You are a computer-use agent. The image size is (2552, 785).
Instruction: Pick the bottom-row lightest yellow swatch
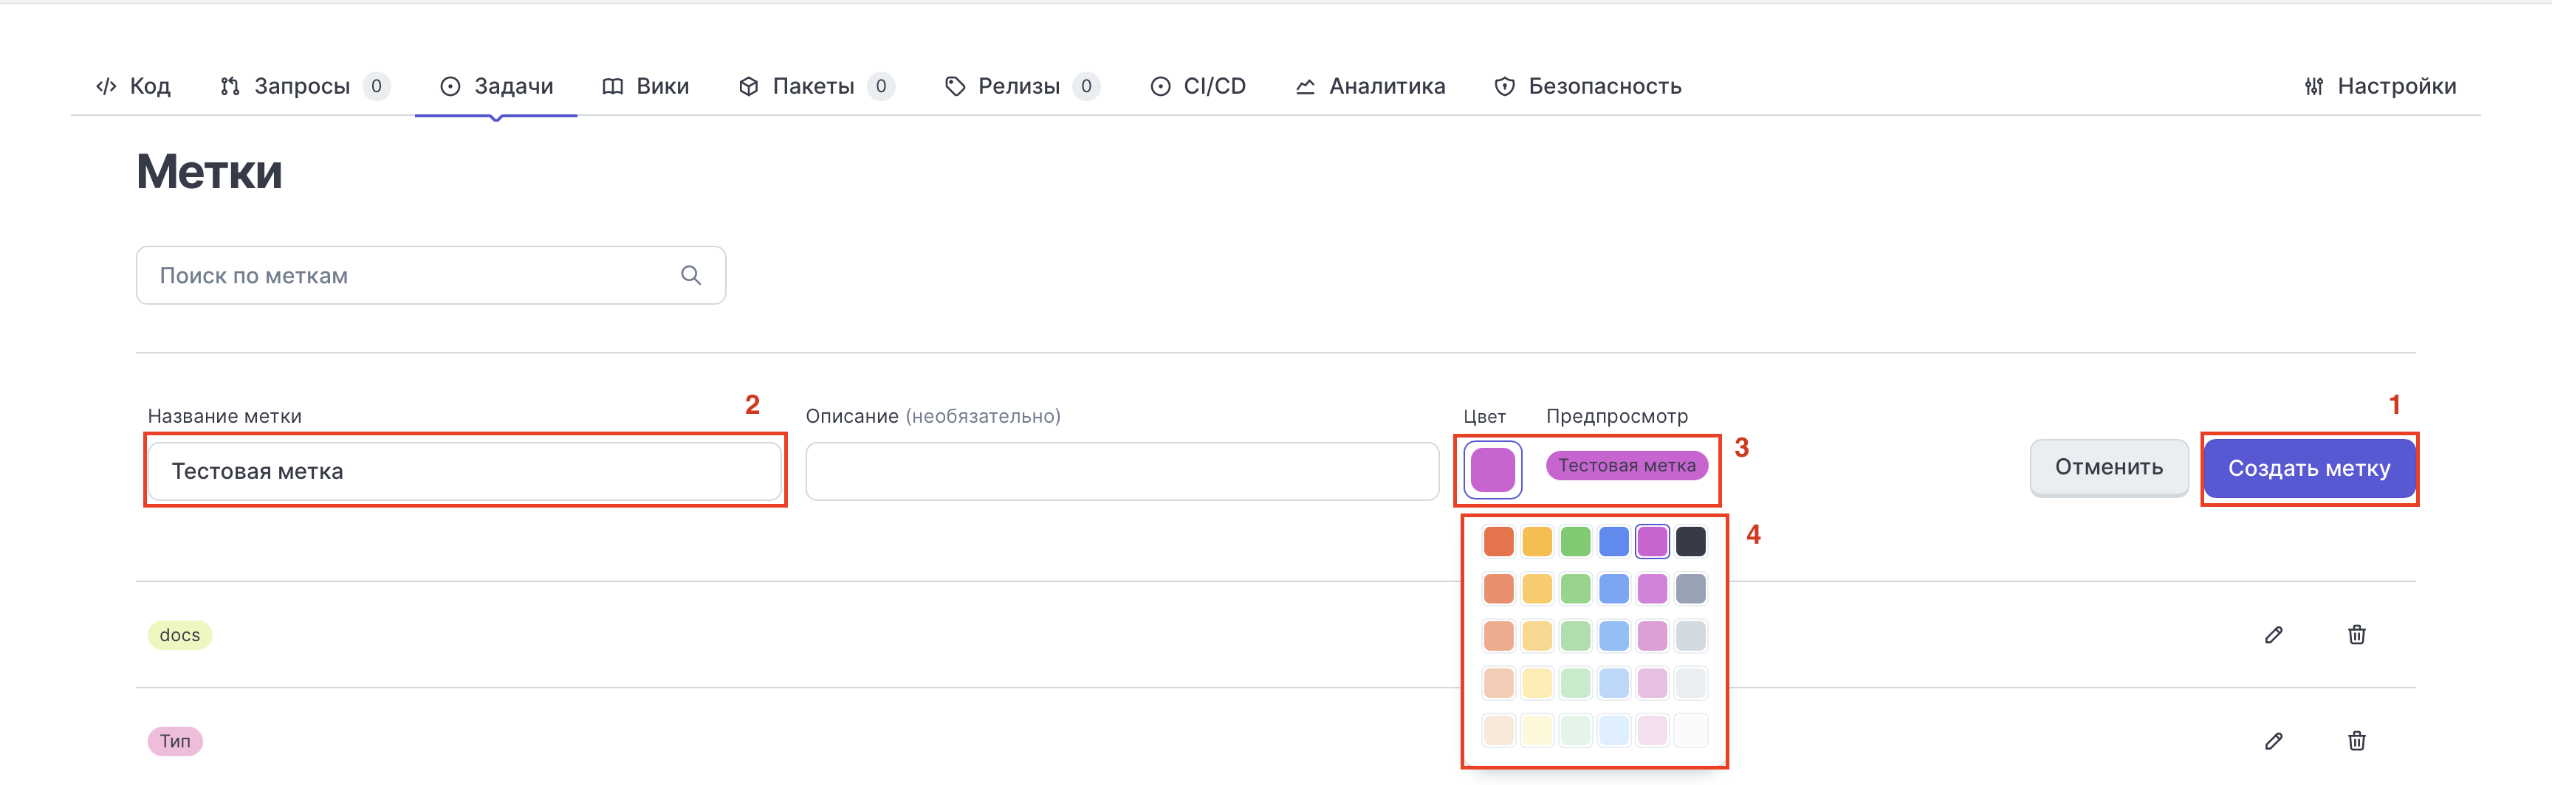(1537, 730)
